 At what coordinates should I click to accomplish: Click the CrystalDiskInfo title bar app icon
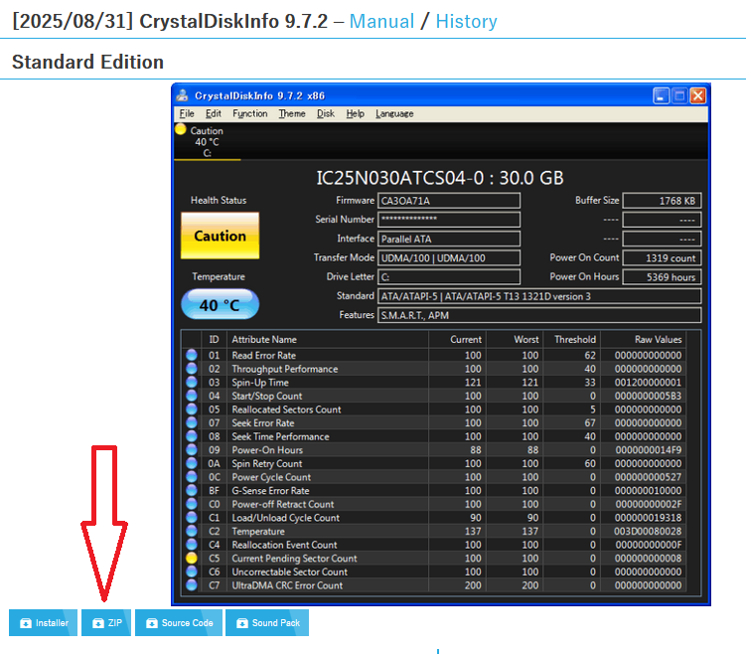(x=182, y=95)
